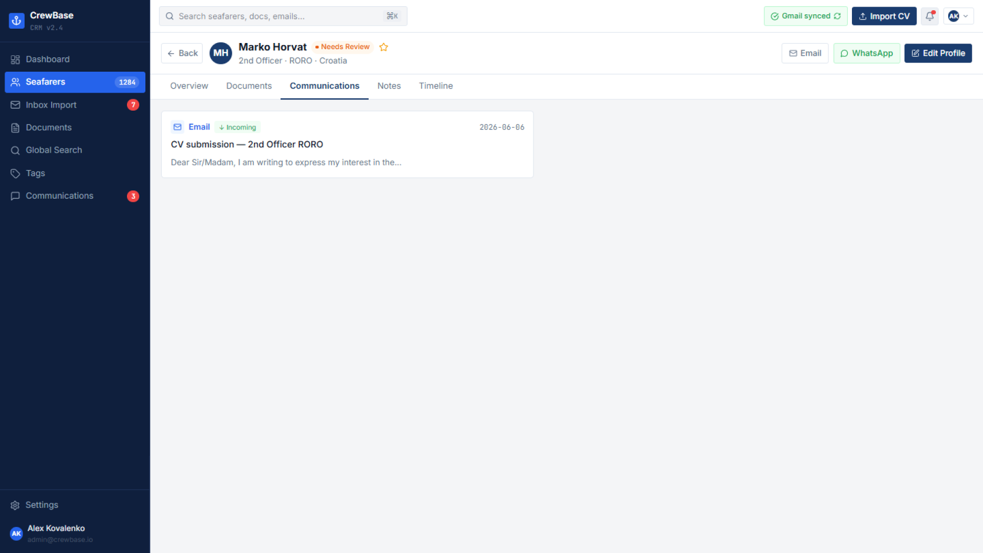Open the notifications bell
Viewport: 983px width, 553px height.
(930, 16)
